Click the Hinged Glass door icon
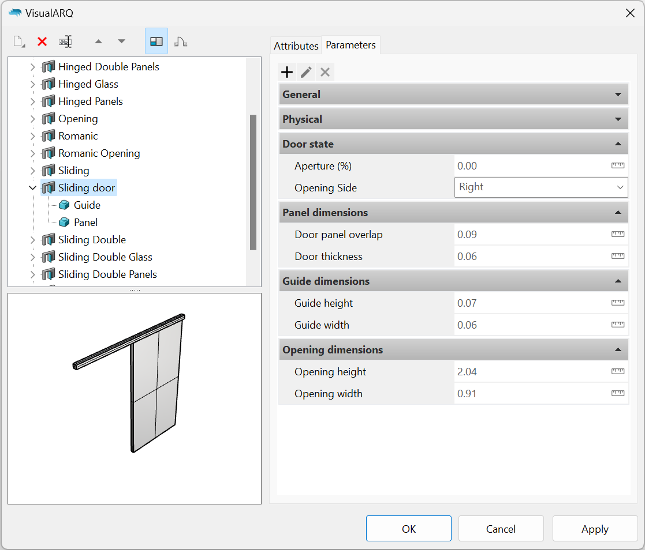The width and height of the screenshot is (645, 550). (x=48, y=84)
